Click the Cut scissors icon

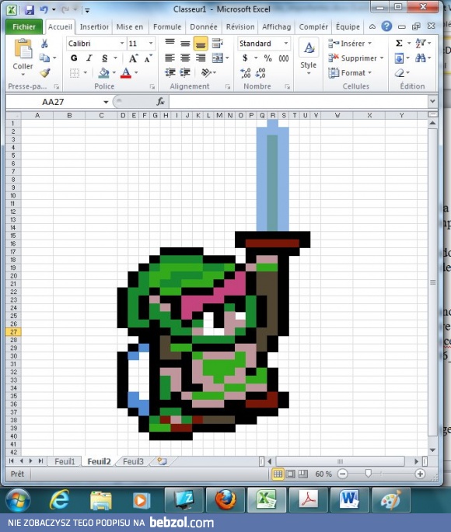coord(44,44)
